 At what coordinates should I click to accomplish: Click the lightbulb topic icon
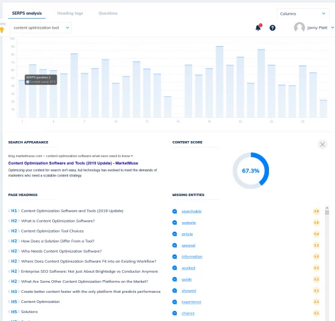point(2,29)
